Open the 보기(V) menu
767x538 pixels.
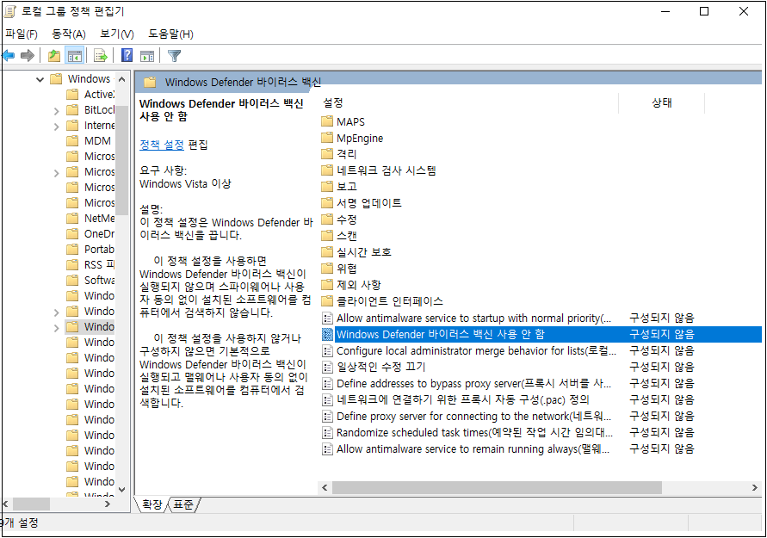point(117,34)
